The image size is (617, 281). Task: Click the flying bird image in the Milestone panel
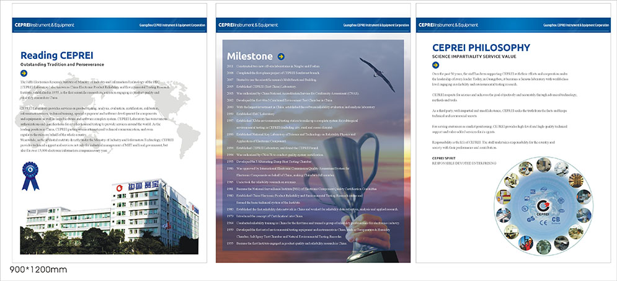pyautogui.click(x=377, y=74)
